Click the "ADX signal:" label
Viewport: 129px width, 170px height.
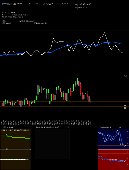6,23
